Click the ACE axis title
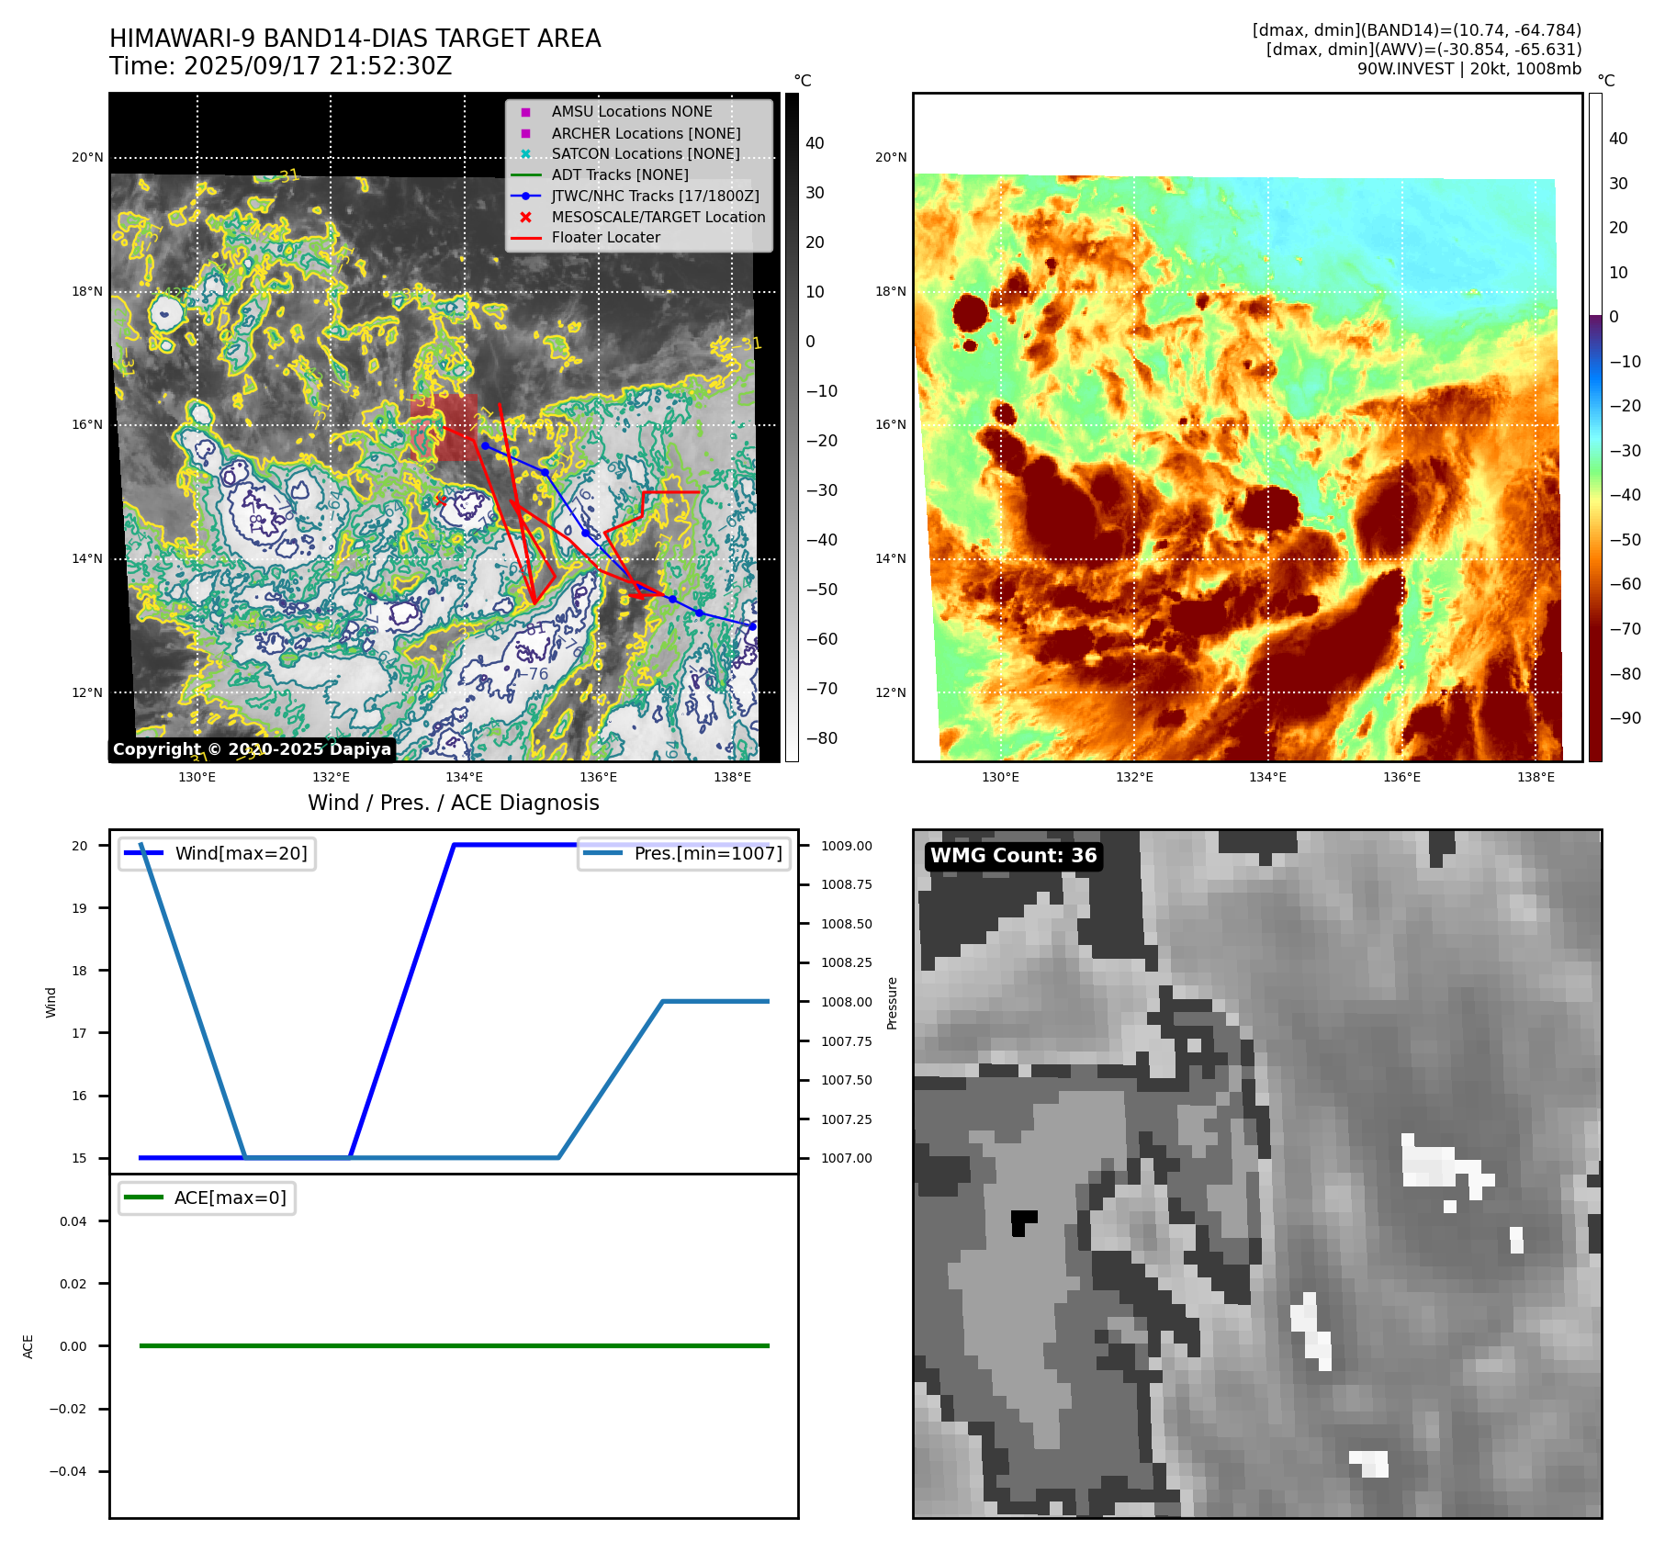The width and height of the screenshot is (1665, 1552). coord(28,1346)
